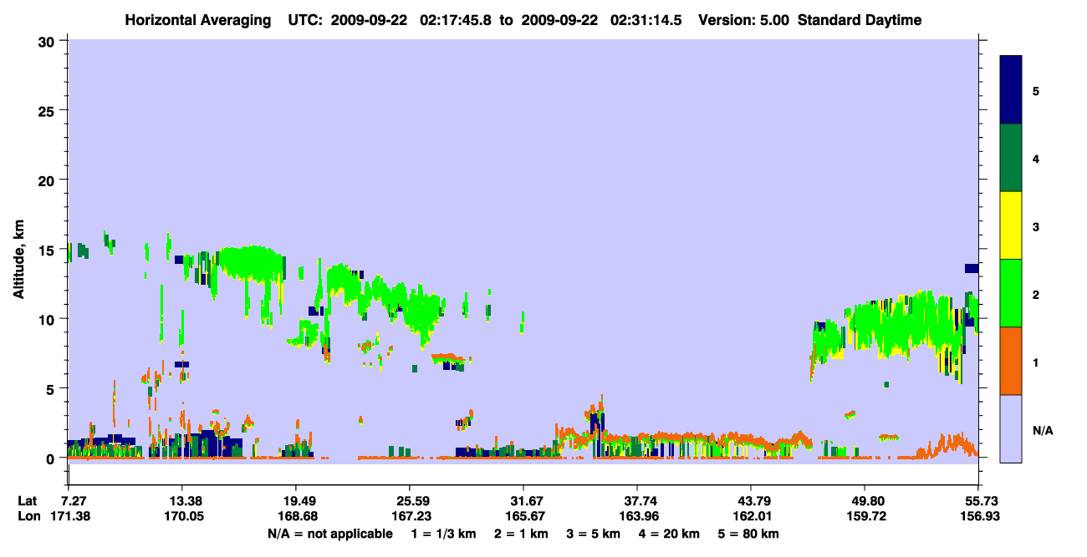Click longitude value 162.01
1087x557 pixels.
tap(751, 517)
